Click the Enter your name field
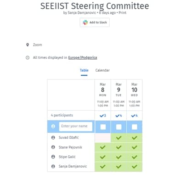Screen dimensions: 180x175 [x=76, y=126]
